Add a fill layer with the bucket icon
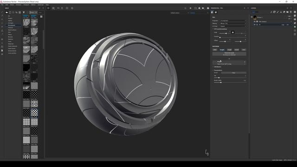This screenshot has width=297, height=167. pyautogui.click(x=281, y=12)
